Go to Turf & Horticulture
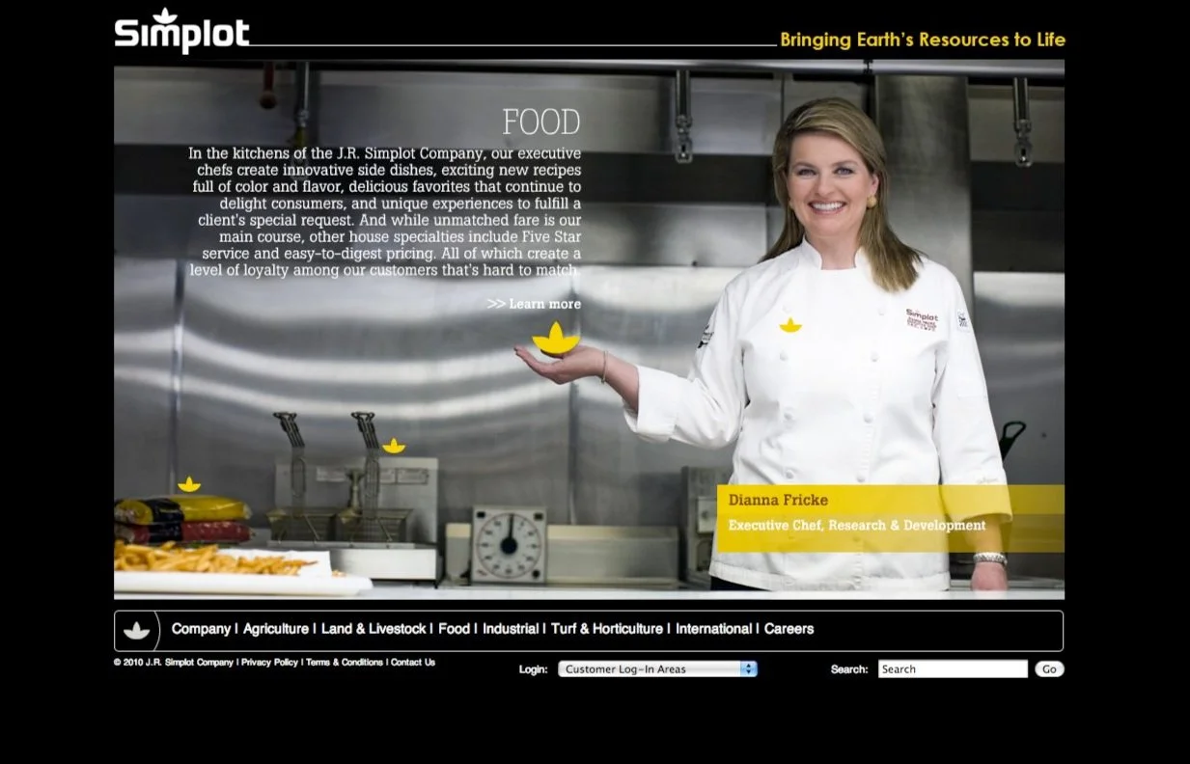1190x764 pixels. point(607,629)
